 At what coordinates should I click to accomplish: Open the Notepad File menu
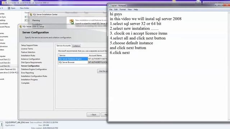pos(111,10)
